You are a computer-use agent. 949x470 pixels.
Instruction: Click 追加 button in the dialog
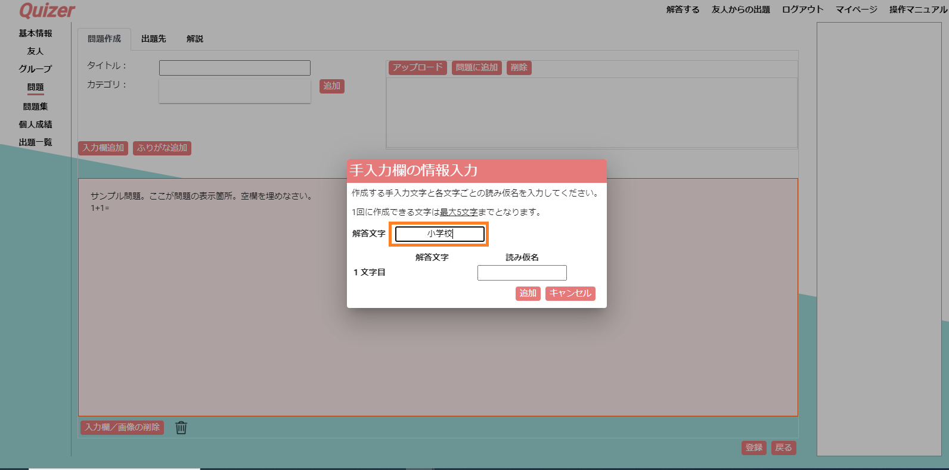(x=528, y=294)
